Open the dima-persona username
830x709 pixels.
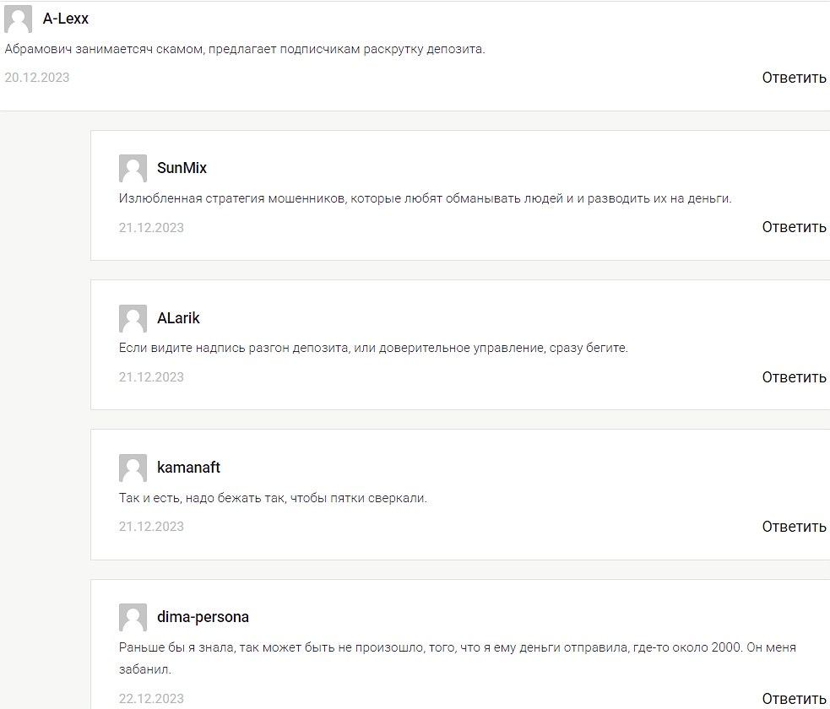point(203,617)
